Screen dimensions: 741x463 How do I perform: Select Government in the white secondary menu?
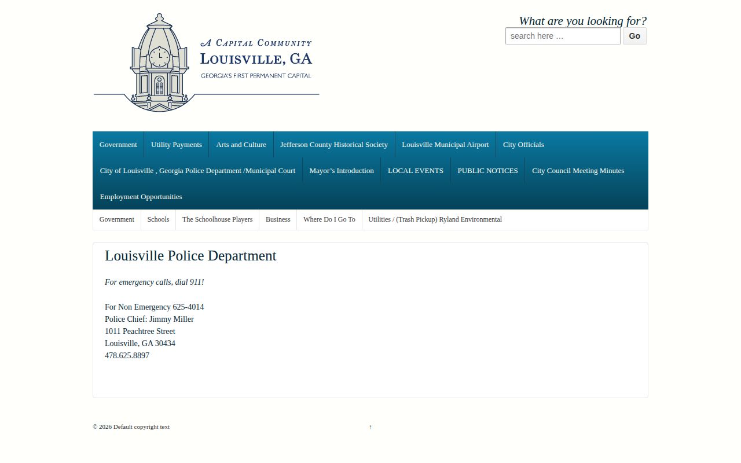[117, 219]
